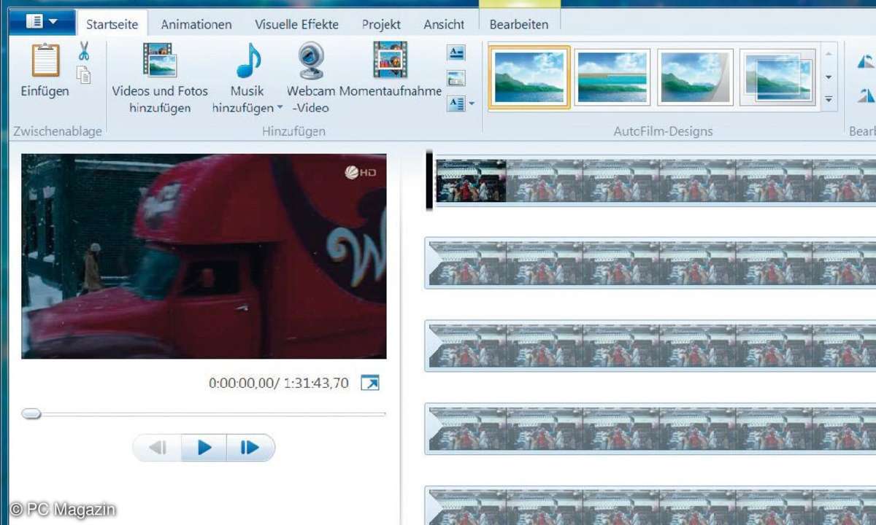The height and width of the screenshot is (525, 876).
Task: Step to the previous frame
Action: (158, 448)
